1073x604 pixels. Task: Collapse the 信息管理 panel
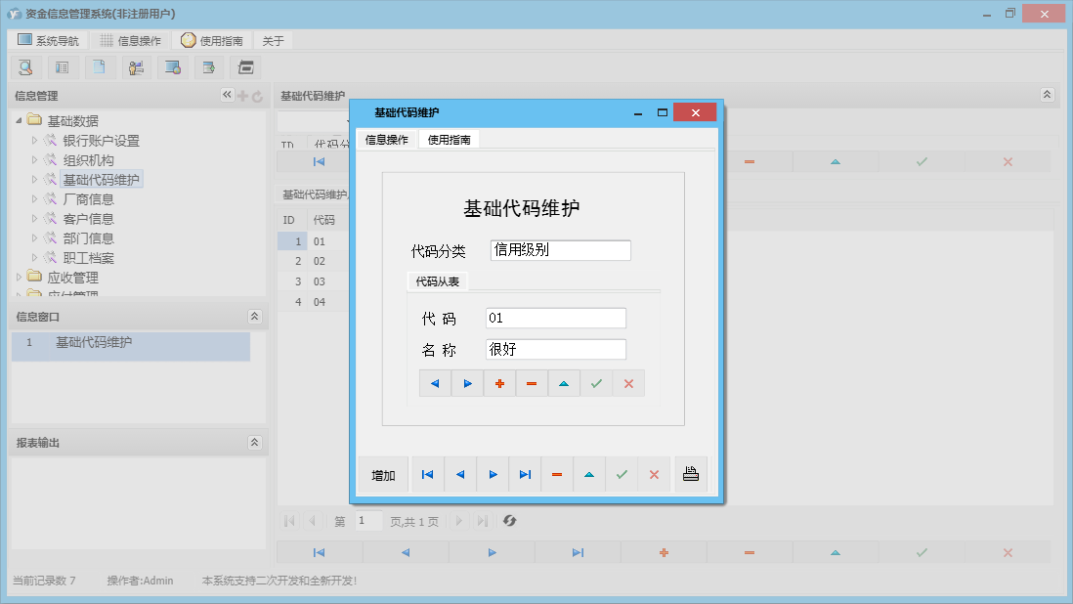tap(227, 96)
